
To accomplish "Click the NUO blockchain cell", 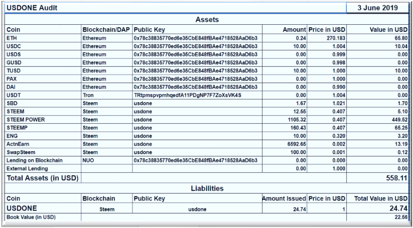I will point(107,160).
